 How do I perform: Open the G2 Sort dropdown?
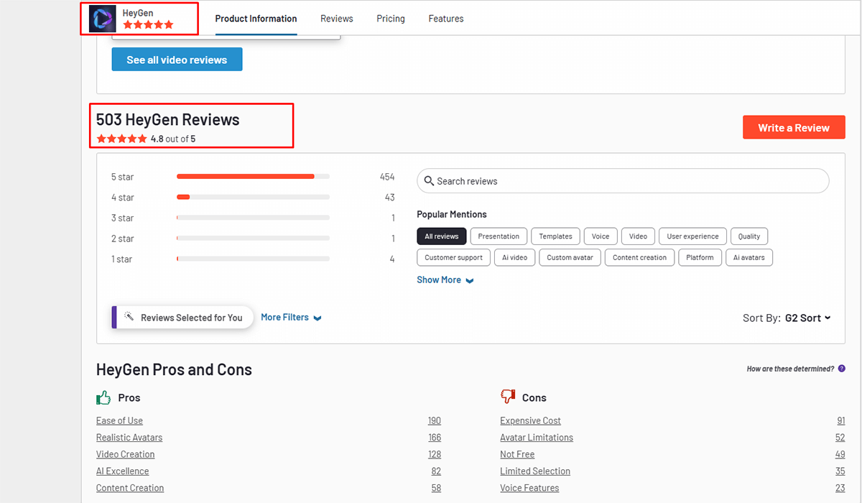click(x=807, y=318)
